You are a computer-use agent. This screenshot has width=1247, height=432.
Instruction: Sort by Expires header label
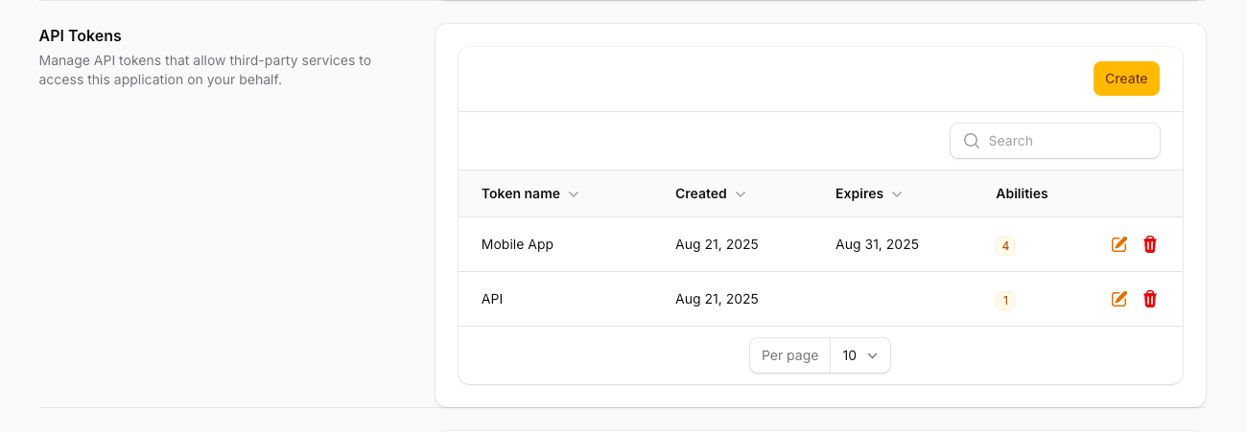tap(859, 193)
